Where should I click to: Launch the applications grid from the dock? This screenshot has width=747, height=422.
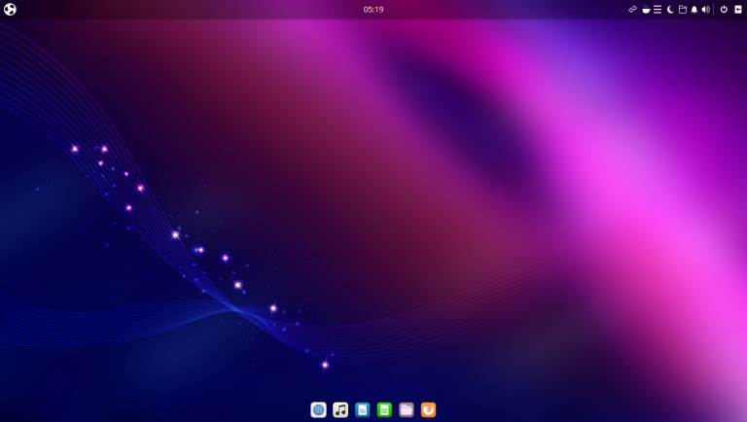click(319, 409)
